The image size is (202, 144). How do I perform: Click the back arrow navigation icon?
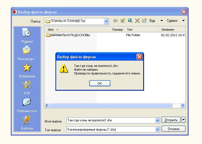pyautogui.click(x=115, y=21)
